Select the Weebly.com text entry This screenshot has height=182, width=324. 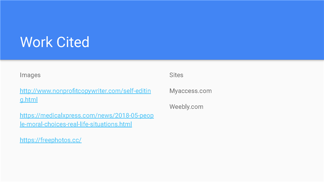(x=186, y=107)
